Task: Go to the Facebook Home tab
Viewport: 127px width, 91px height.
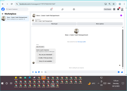Action: click(x=51, y=9)
